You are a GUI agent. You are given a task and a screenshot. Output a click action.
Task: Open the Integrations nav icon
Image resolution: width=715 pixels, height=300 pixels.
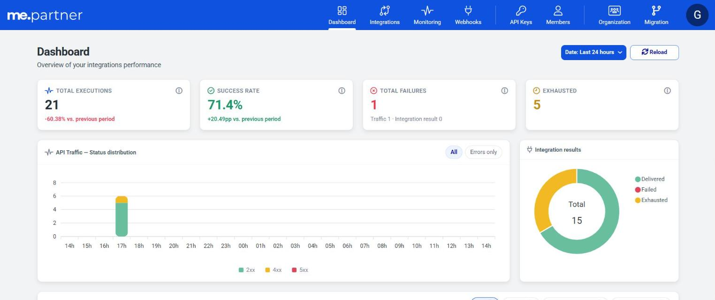(385, 10)
